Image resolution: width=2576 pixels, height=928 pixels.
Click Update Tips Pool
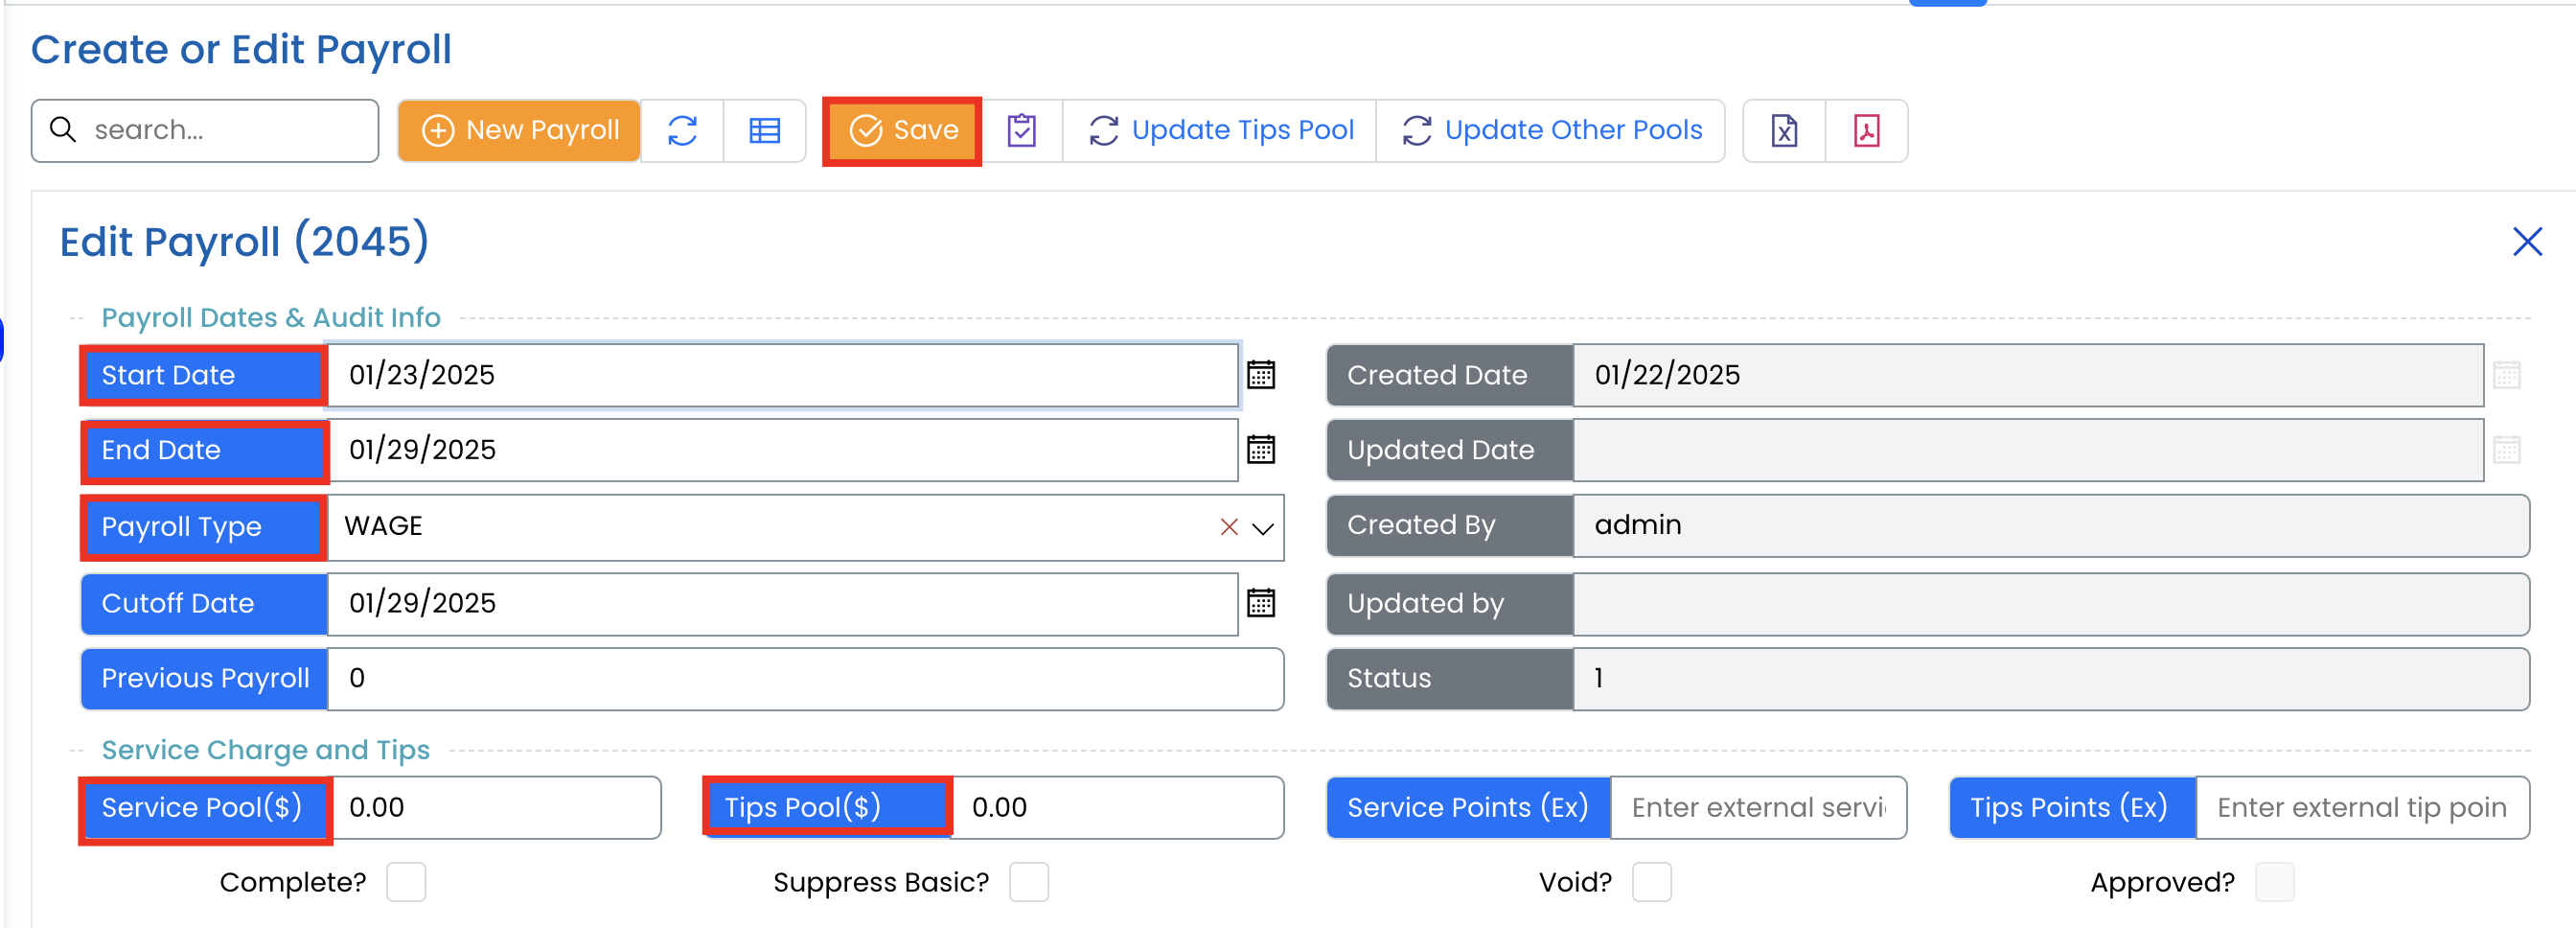pos(1220,130)
